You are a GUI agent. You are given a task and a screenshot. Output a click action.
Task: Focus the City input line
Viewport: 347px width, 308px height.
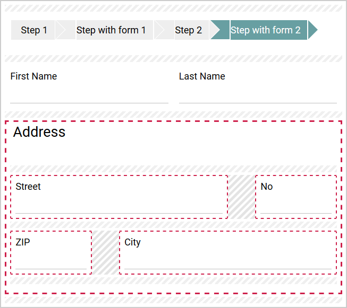coord(228,262)
